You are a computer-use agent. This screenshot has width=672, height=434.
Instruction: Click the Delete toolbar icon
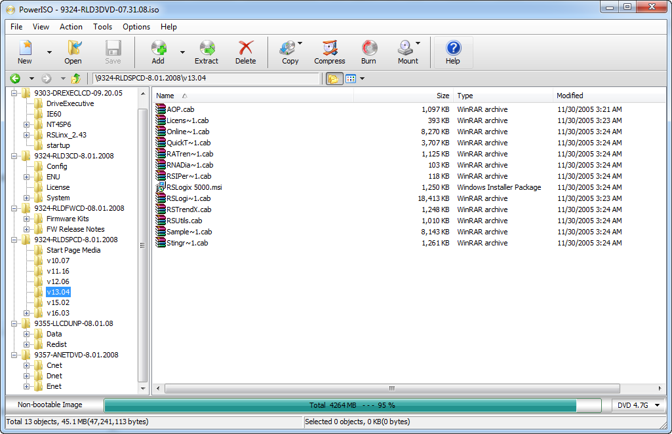tap(246, 48)
